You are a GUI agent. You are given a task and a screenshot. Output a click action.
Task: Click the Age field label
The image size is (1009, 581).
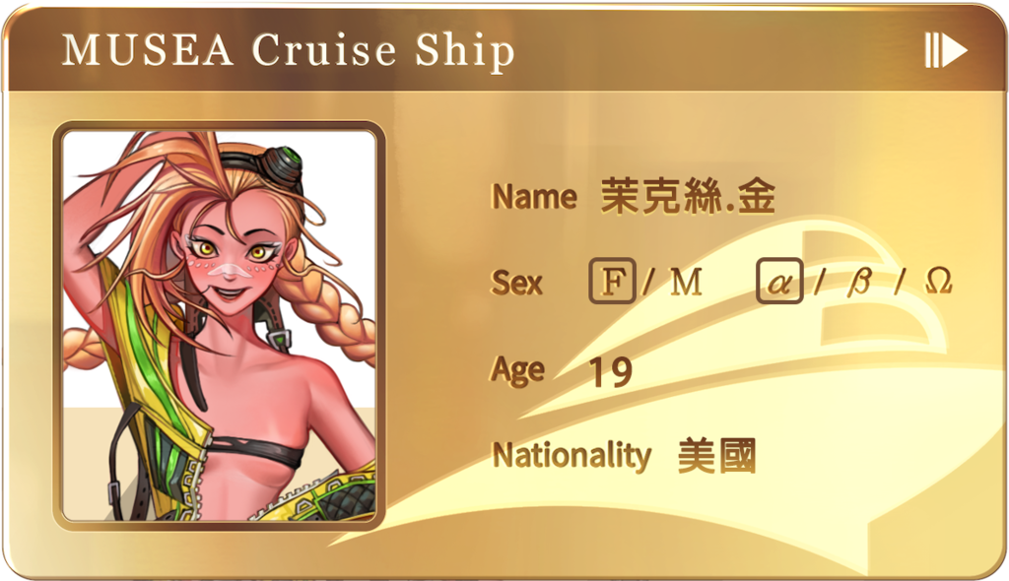[x=518, y=370]
